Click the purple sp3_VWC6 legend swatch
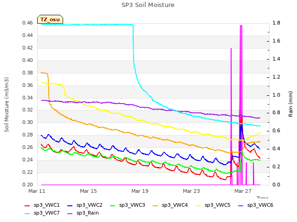The width and height of the screenshot is (297, 222). pyautogui.click(x=241, y=205)
